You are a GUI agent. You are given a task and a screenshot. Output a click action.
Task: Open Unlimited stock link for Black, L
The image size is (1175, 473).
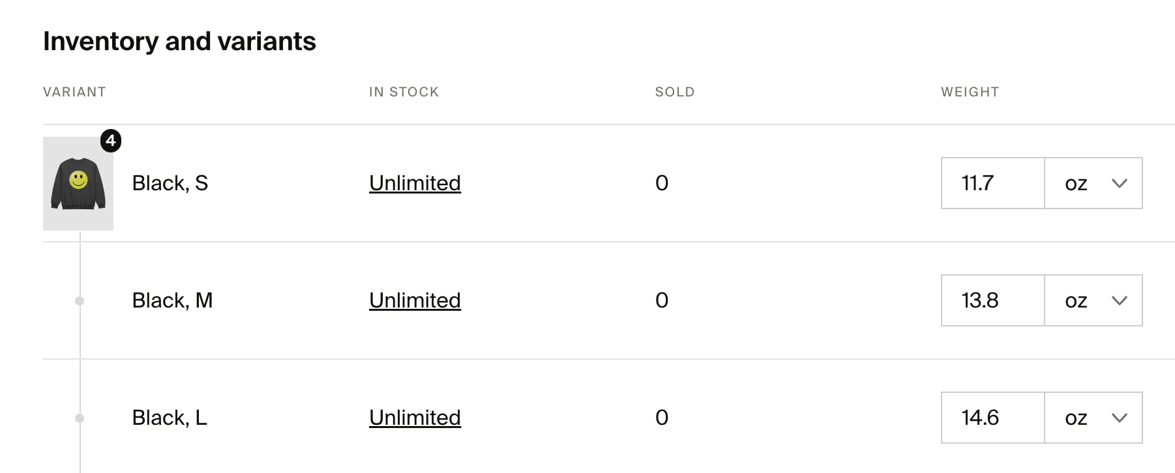coord(415,418)
